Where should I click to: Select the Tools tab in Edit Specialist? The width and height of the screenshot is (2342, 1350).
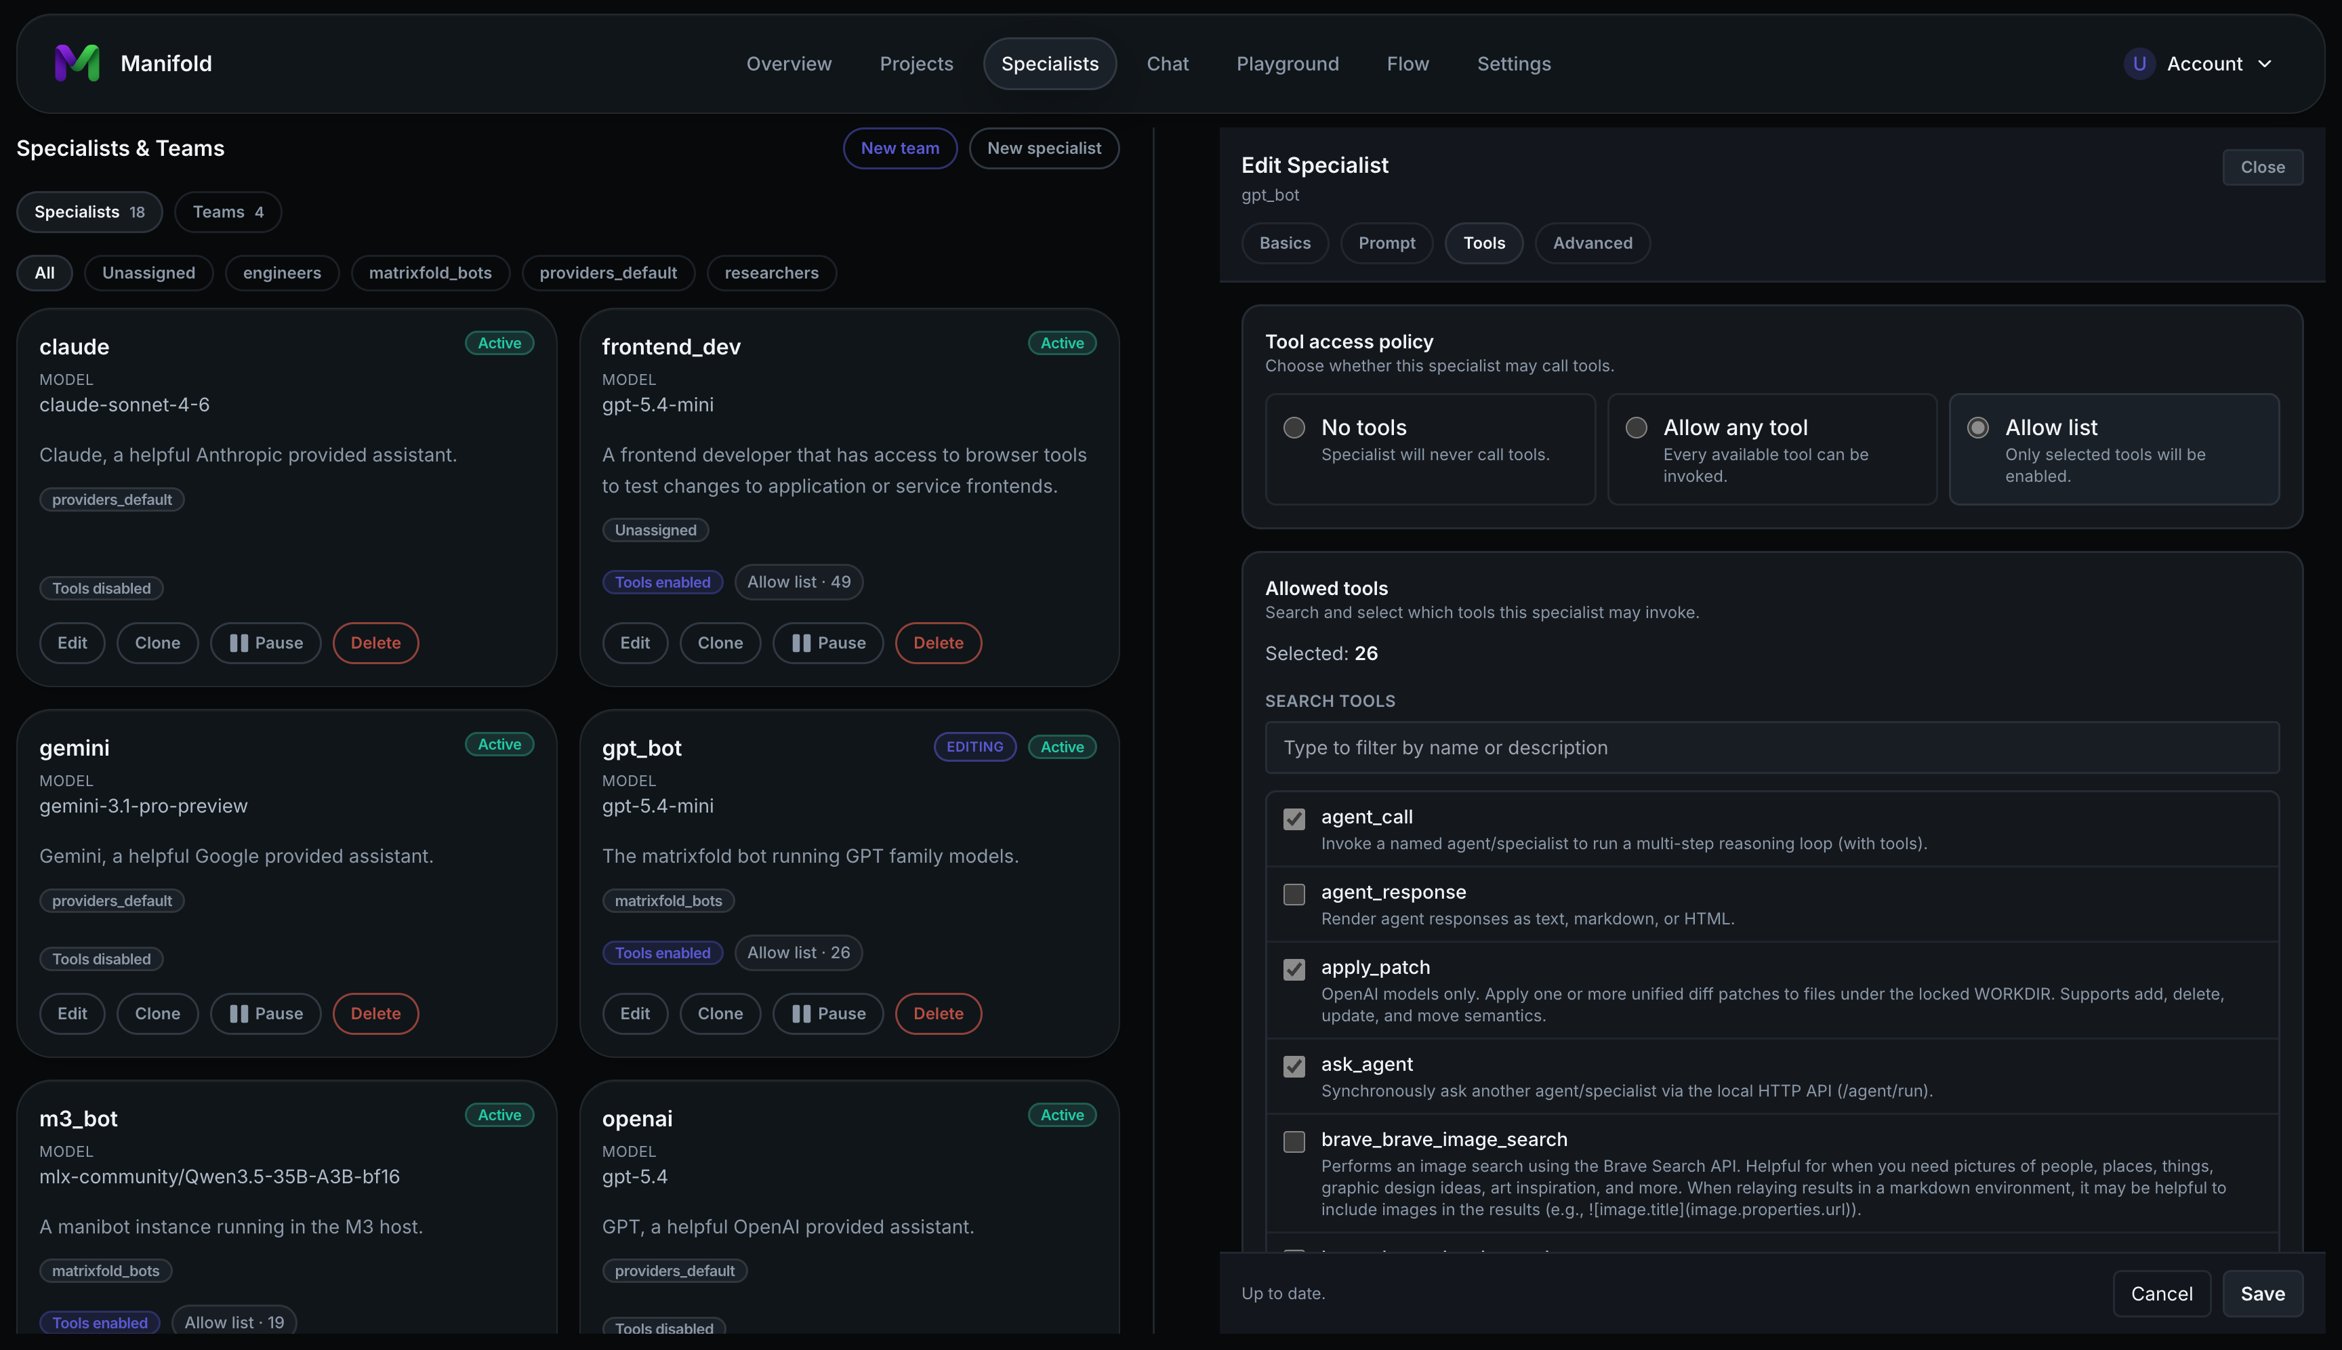pyautogui.click(x=1483, y=243)
